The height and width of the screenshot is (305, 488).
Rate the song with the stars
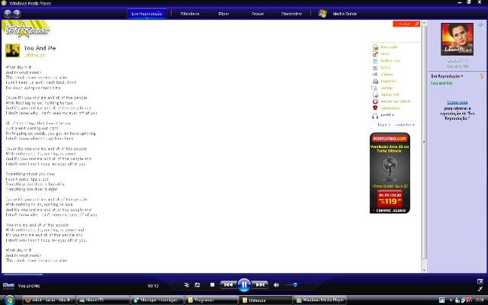click(457, 61)
